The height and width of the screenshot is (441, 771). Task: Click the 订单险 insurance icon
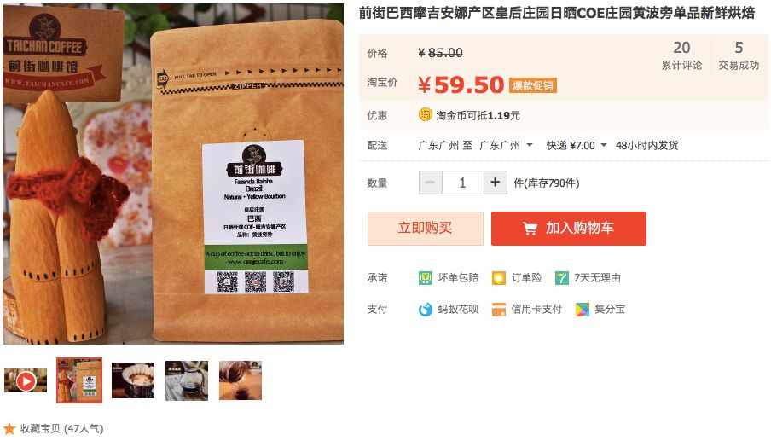click(499, 278)
